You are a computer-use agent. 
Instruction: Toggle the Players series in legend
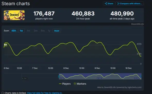(x=65, y=84)
